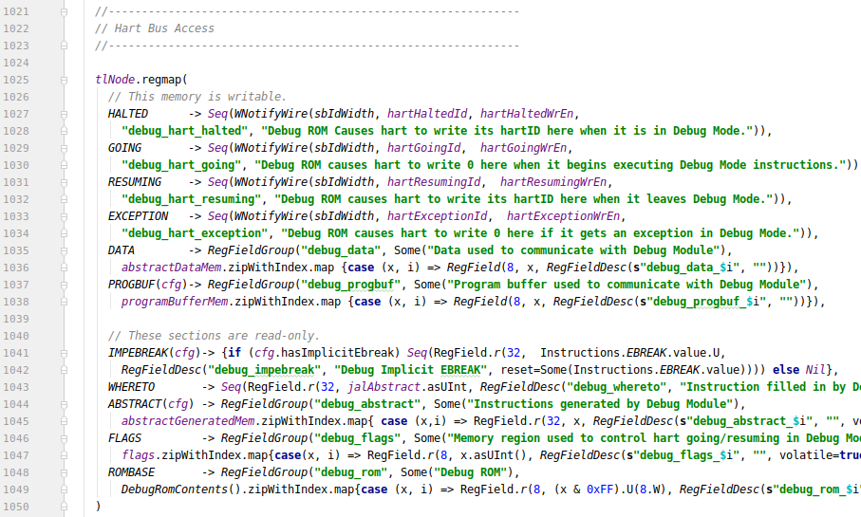Screen dimensions: 861x517
Task: Click the HALTED constant
Action: [x=128, y=114]
